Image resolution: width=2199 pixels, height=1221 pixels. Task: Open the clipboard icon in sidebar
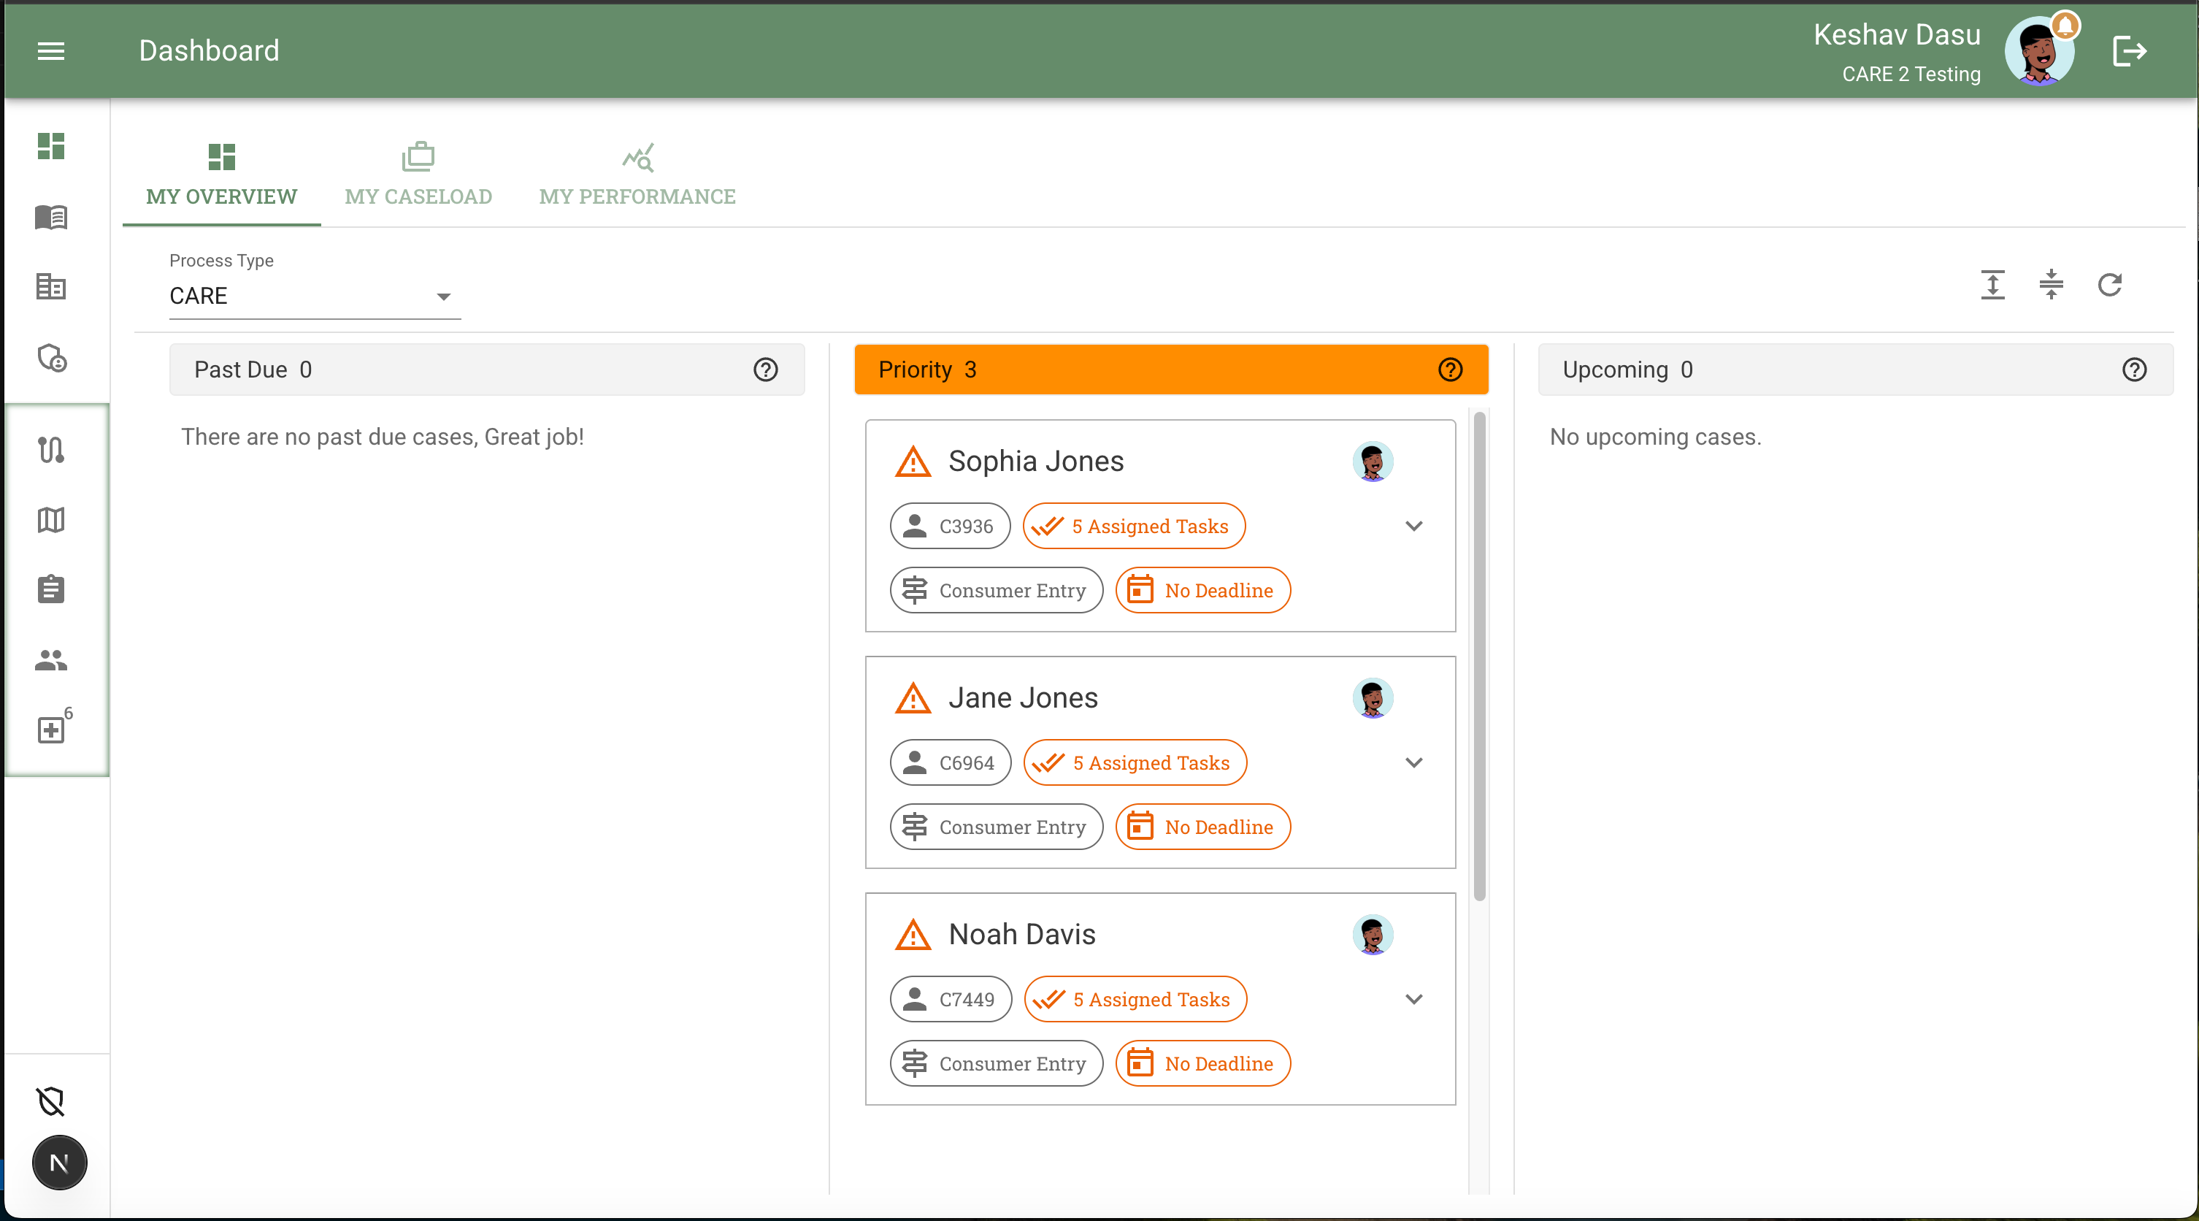[x=51, y=589]
